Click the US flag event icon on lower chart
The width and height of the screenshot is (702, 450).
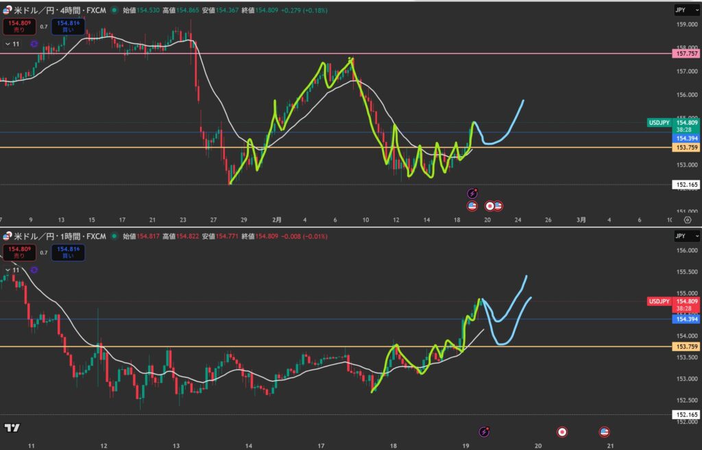(x=604, y=431)
